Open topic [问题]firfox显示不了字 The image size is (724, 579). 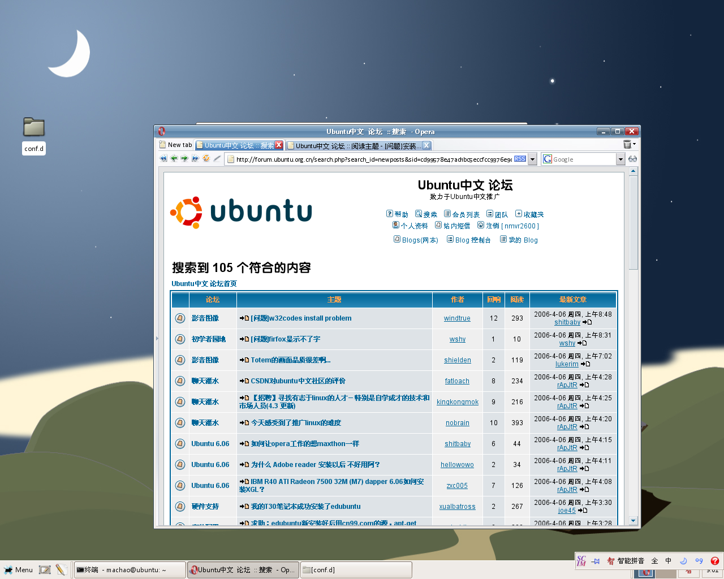pos(285,339)
